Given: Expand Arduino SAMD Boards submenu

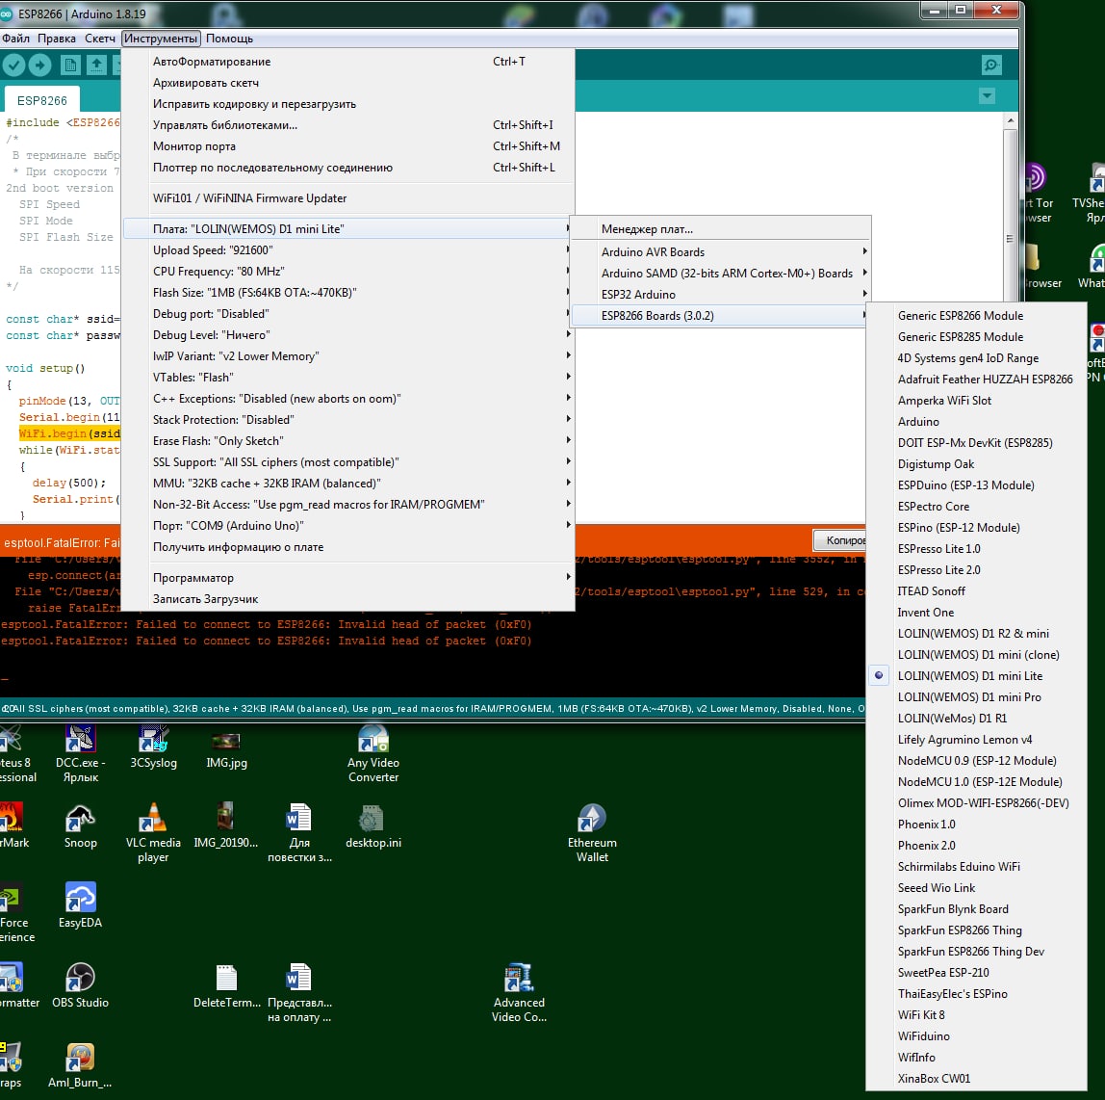Looking at the screenshot, I should coord(720,273).
